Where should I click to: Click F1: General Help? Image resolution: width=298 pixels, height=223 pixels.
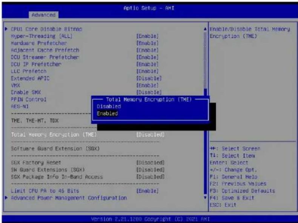tap(233, 177)
